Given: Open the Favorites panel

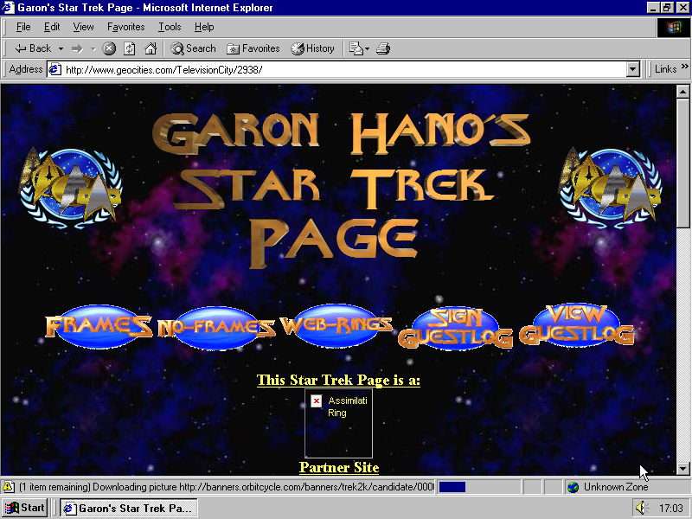Looking at the screenshot, I should [x=253, y=48].
